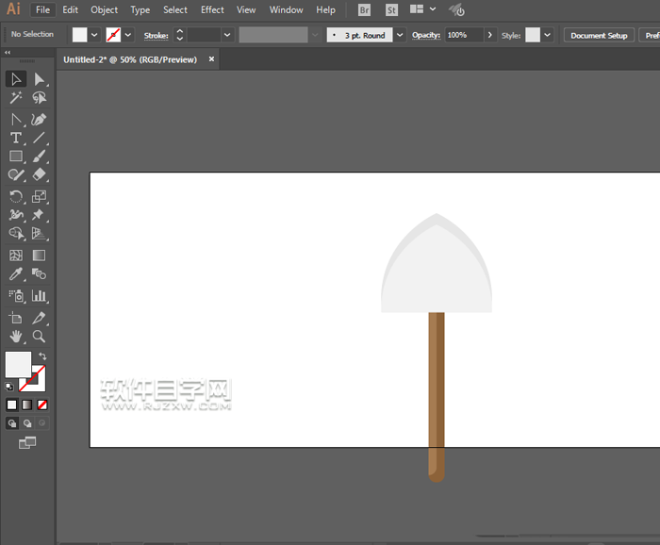The height and width of the screenshot is (545, 660).
Task: Select the Rotate tool
Action: pos(16,196)
